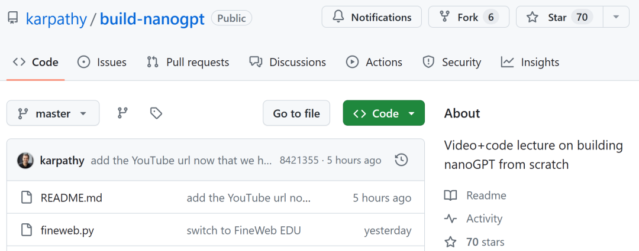Screen dimensions: 639x251
Task: Open the Pull requests tab
Action: (x=188, y=62)
